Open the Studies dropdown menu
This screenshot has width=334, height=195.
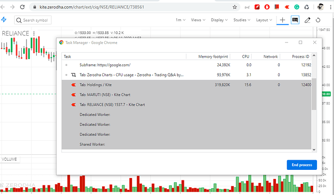coord(241,20)
